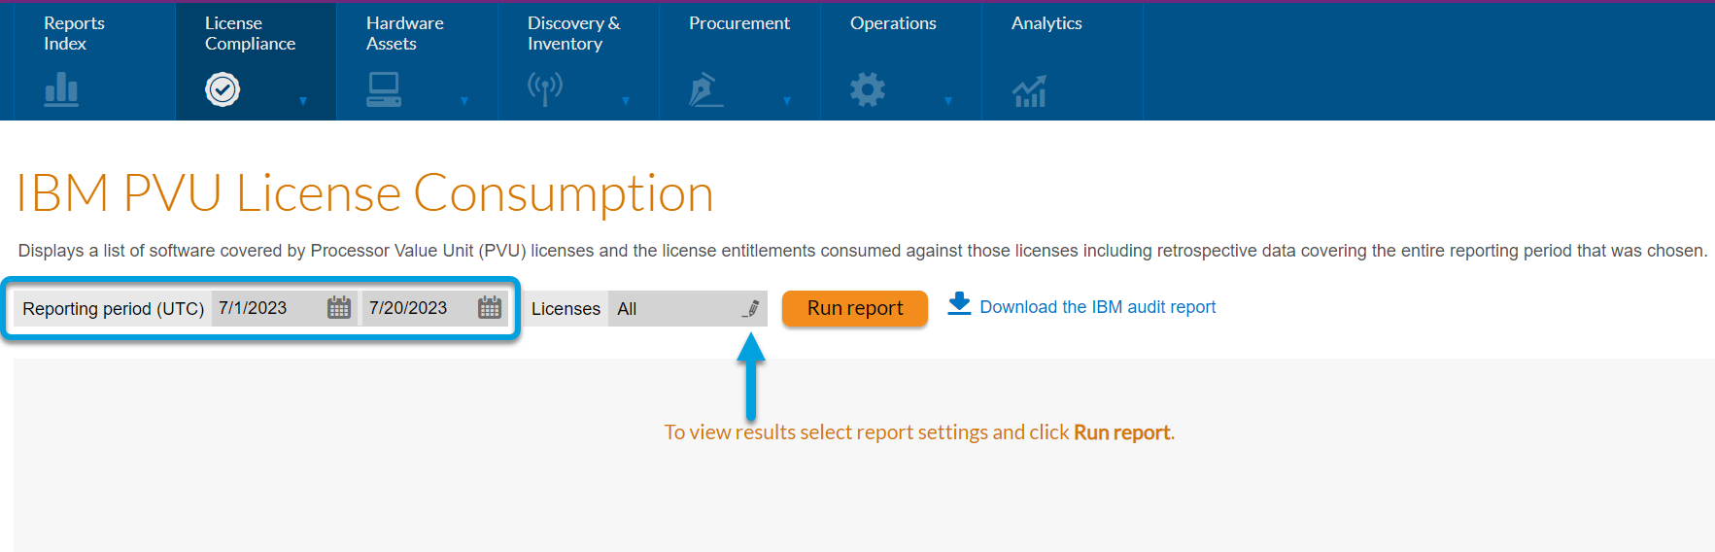Click the Licenses label text
Screen dimensions: 1715x552
click(x=566, y=309)
